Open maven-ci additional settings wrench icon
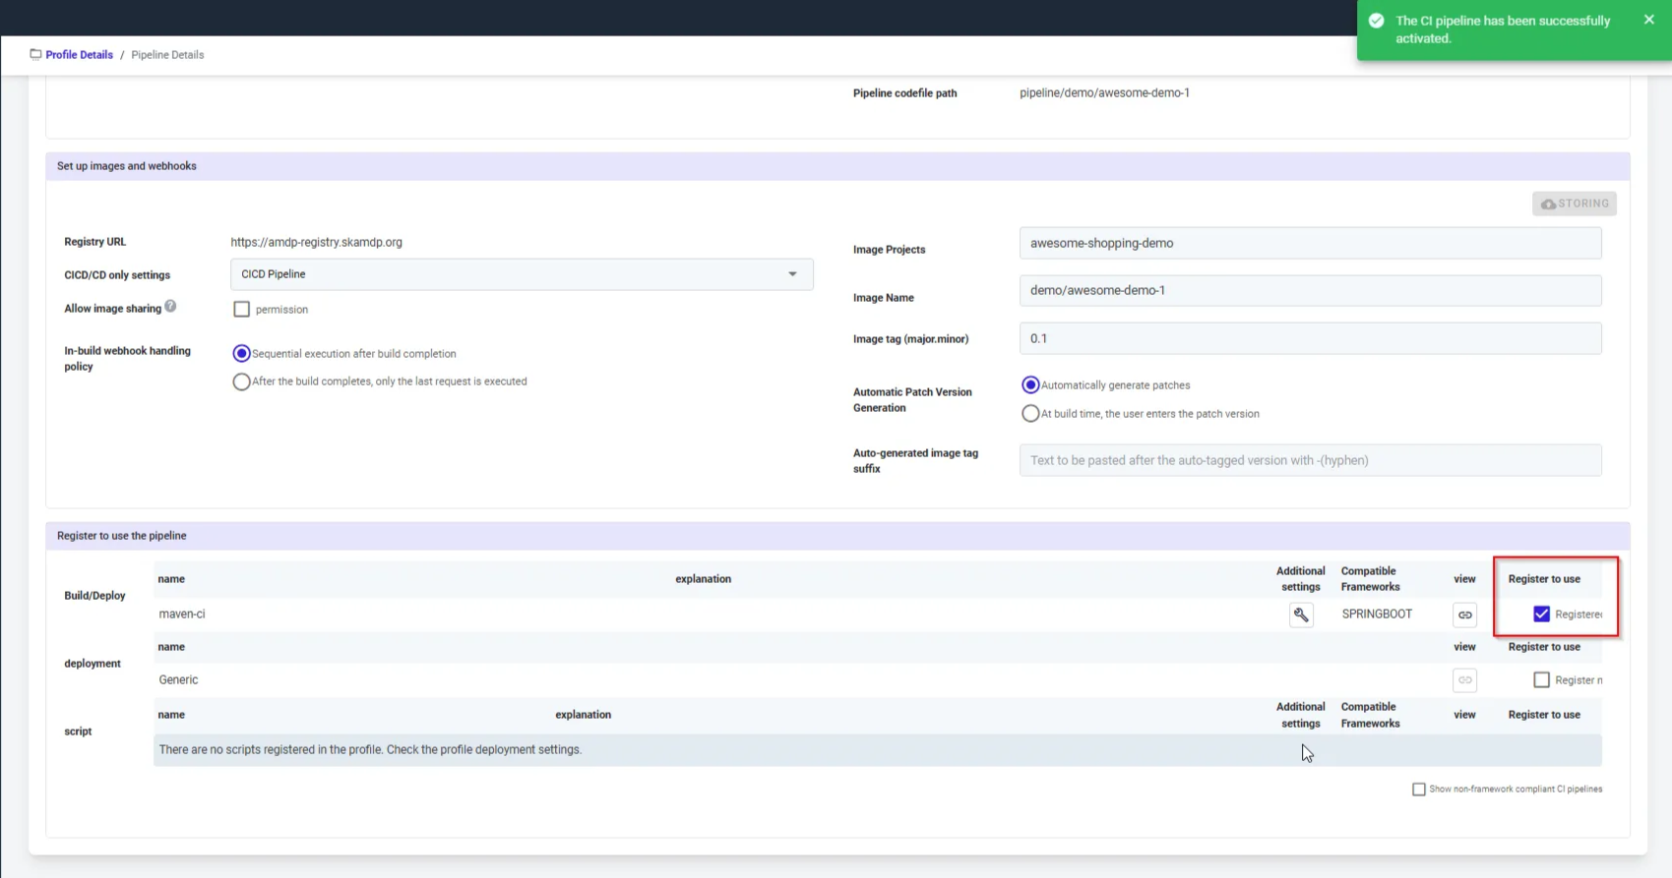This screenshot has width=1672, height=878. click(x=1301, y=615)
